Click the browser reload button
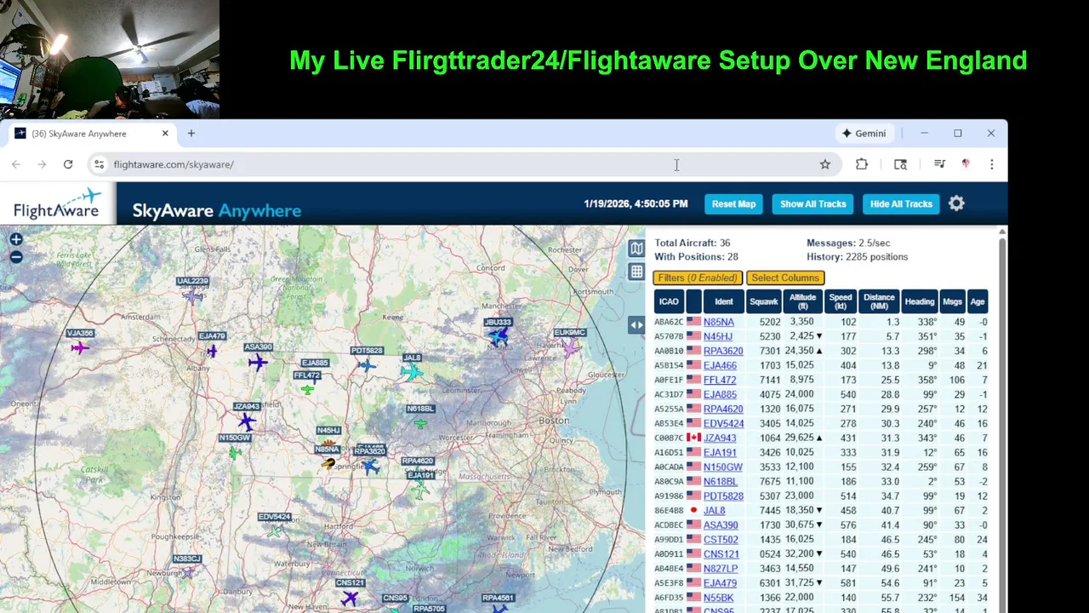The width and height of the screenshot is (1089, 613). click(x=68, y=164)
